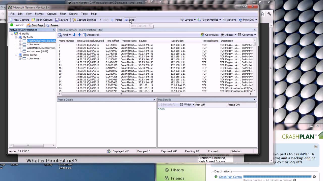
Task: Open Friends in the background window
Action: pos(177,178)
